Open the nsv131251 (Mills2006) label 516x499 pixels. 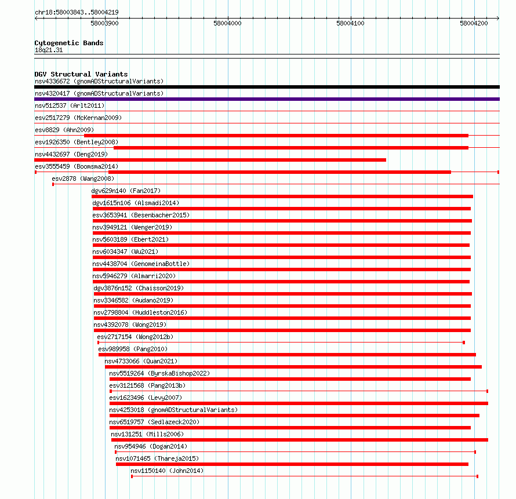[147, 434]
